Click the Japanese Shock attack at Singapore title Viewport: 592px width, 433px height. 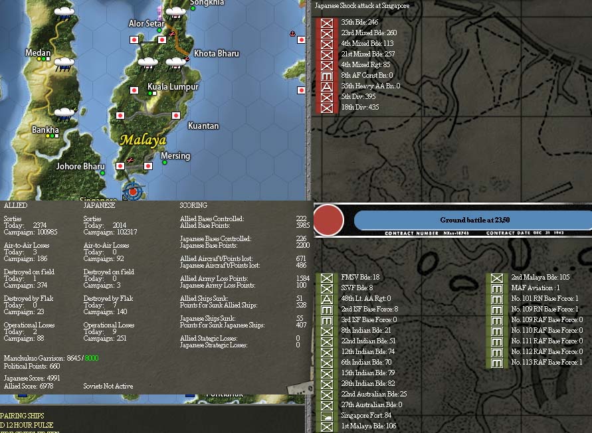[362, 6]
